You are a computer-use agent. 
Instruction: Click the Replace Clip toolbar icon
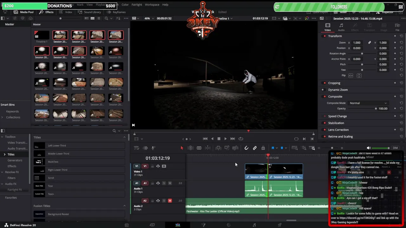(235, 148)
